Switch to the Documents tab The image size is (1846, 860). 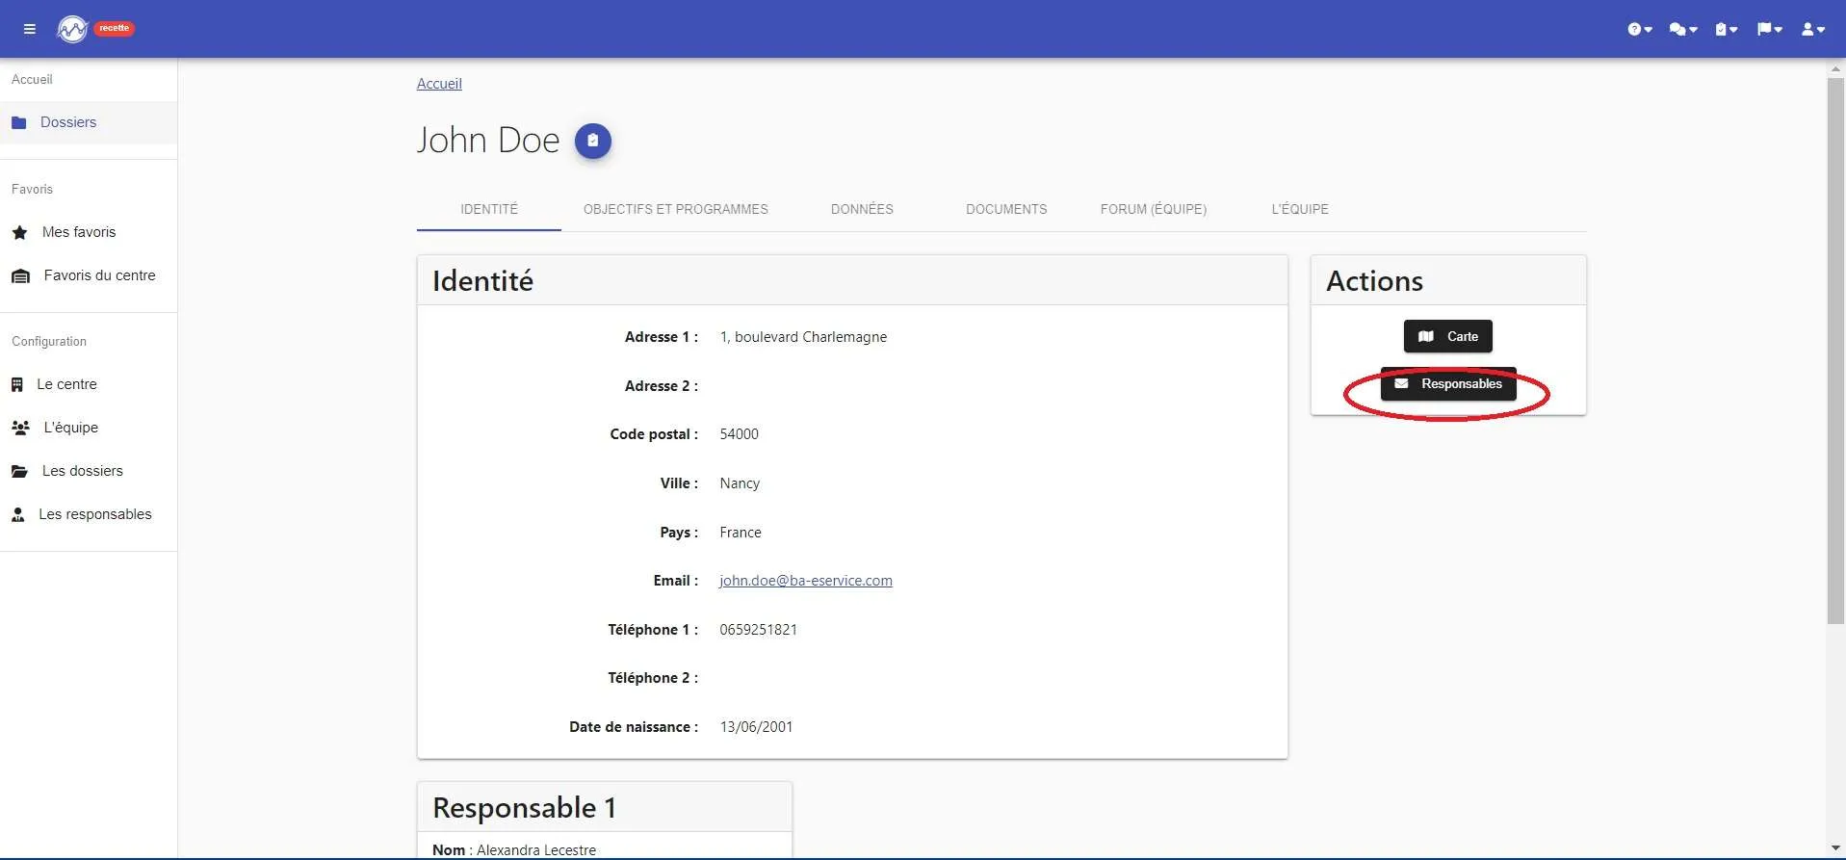[1006, 209]
